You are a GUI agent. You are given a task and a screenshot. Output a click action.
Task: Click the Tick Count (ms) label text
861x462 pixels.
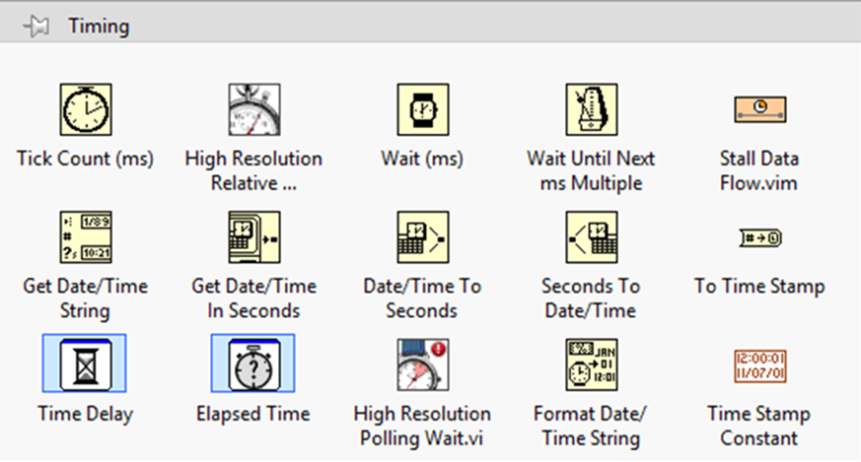(85, 158)
